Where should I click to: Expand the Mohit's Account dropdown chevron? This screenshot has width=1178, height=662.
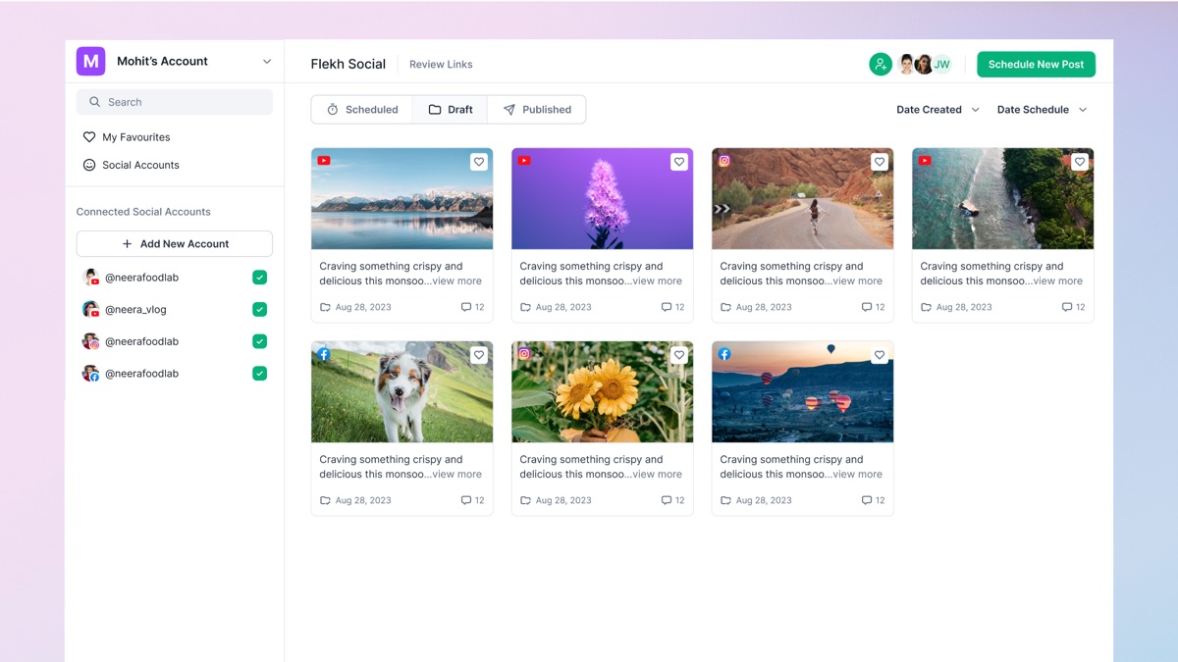pos(267,62)
